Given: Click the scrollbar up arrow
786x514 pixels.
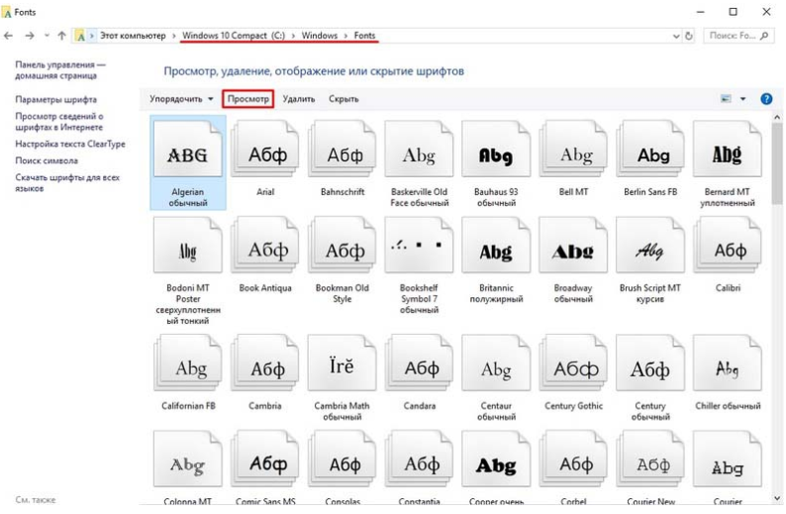Looking at the screenshot, I should click(777, 117).
